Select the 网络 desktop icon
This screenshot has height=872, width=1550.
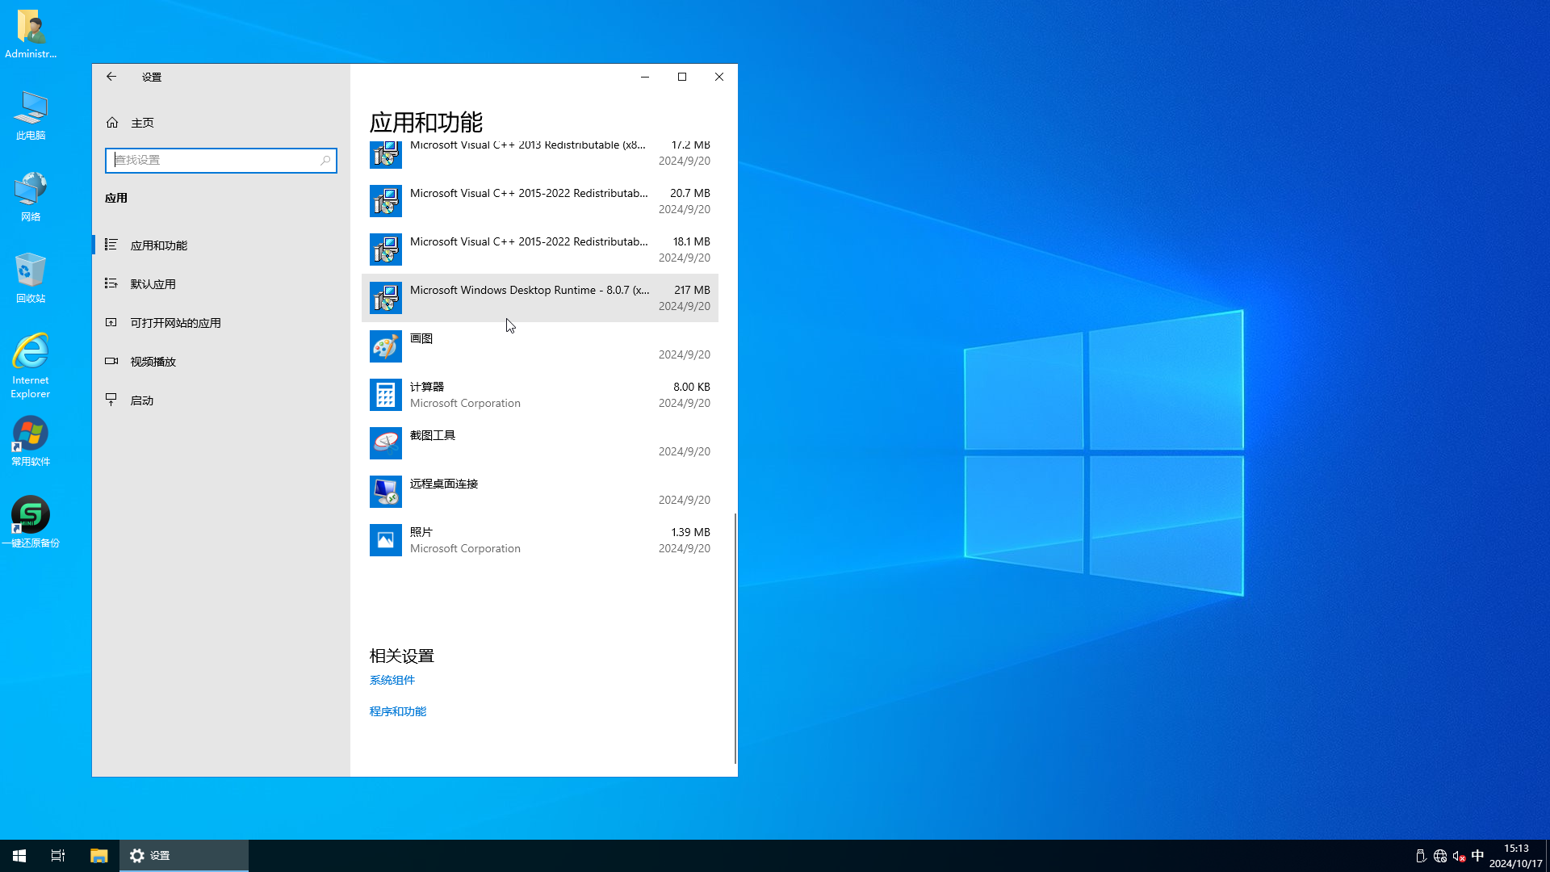pos(31,197)
